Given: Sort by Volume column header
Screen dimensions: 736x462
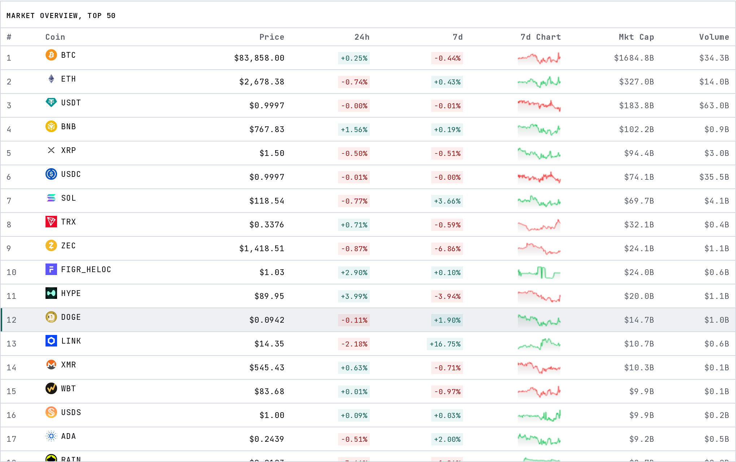Looking at the screenshot, I should tap(714, 37).
